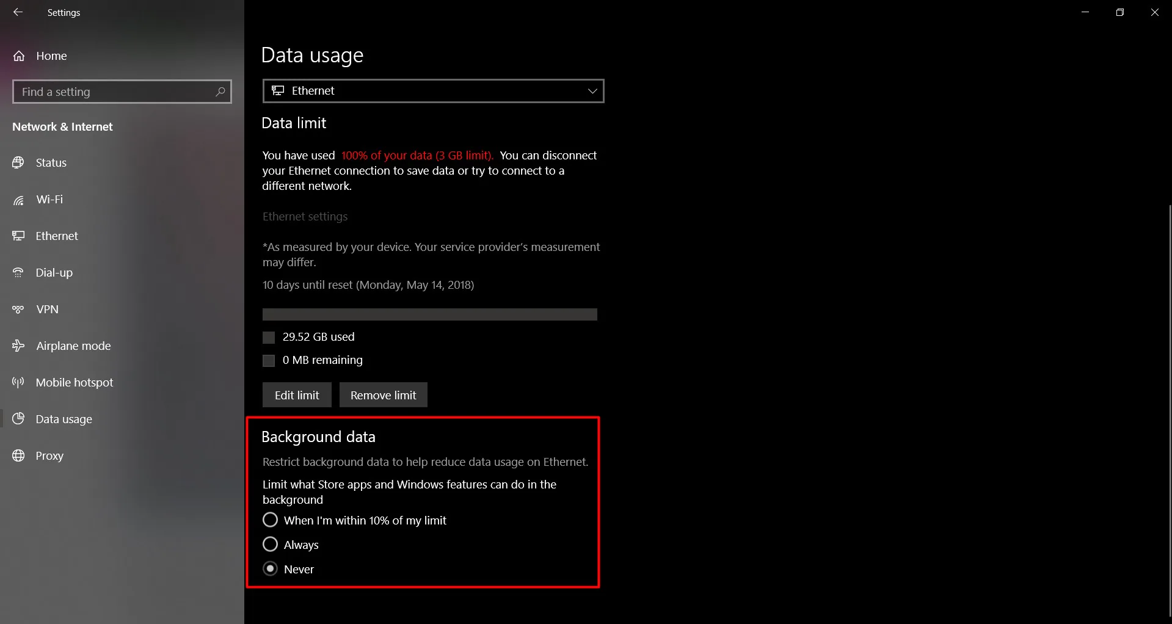The height and width of the screenshot is (624, 1172).
Task: Click the Status globe icon
Action: click(18, 162)
